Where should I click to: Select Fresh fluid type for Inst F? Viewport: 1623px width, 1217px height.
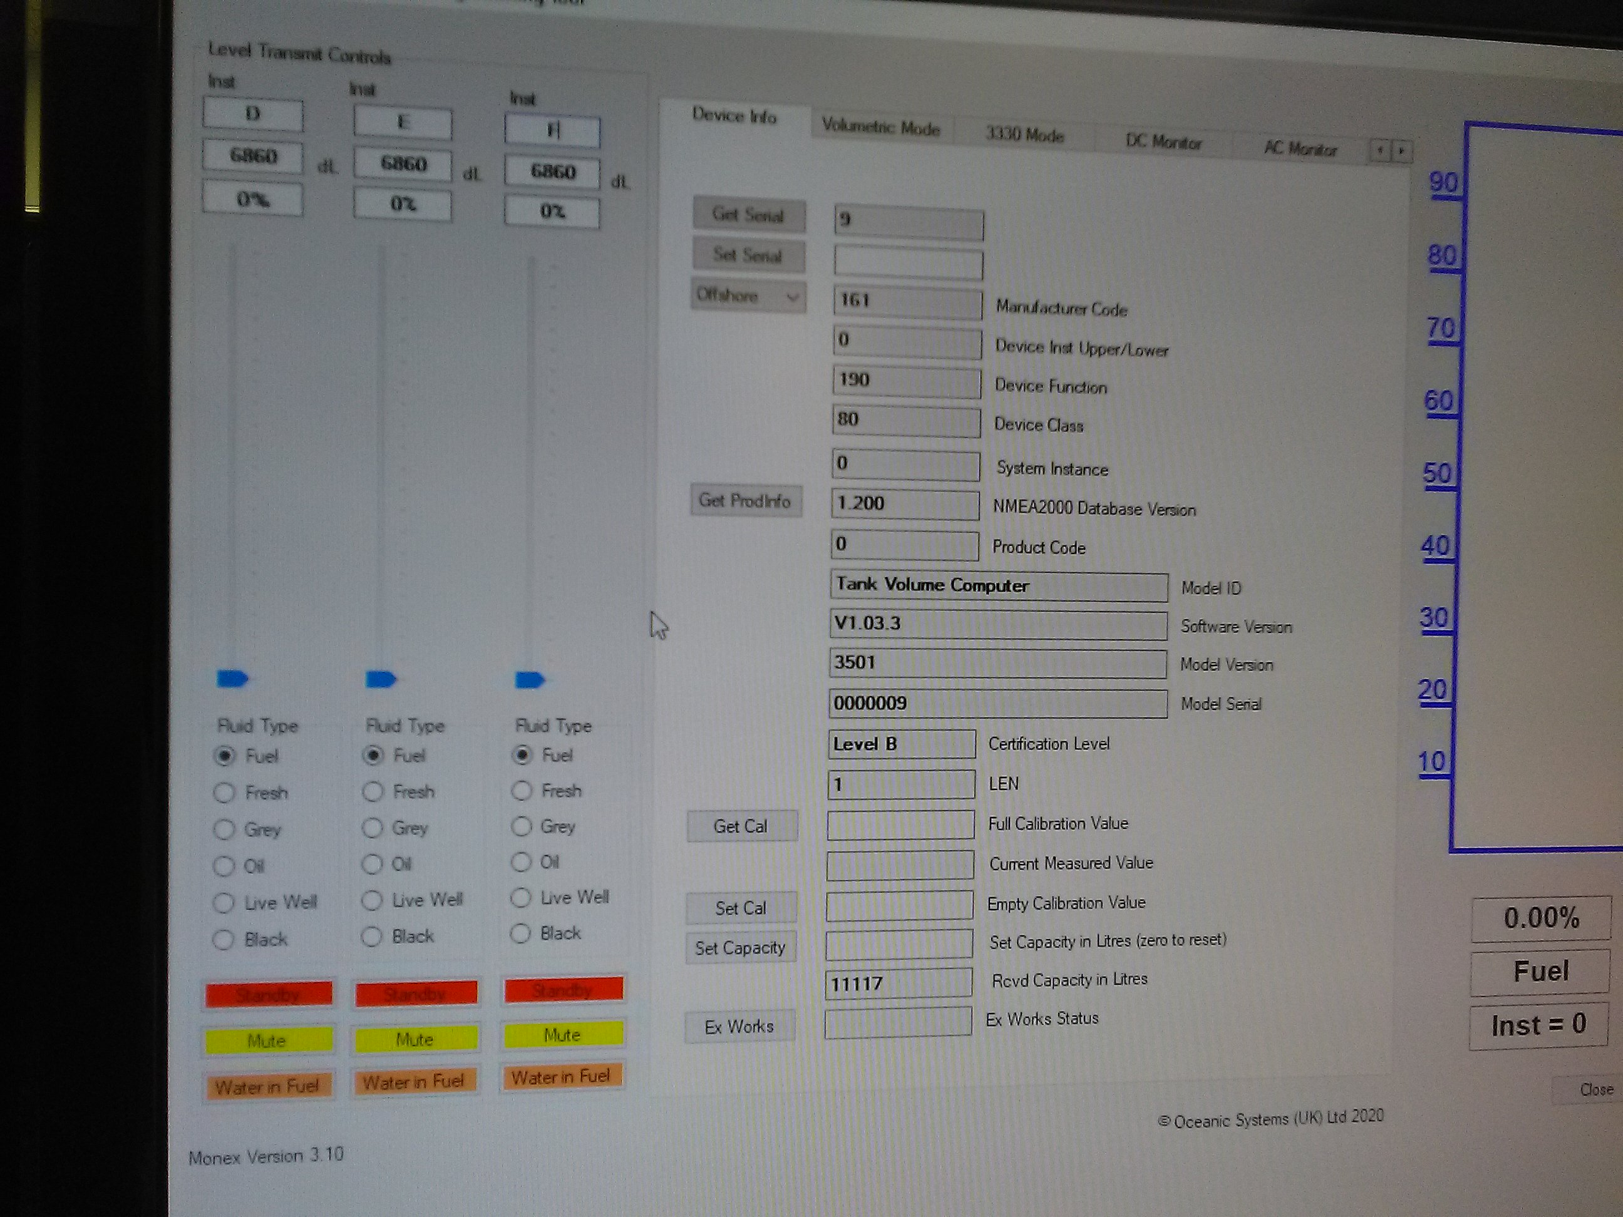(x=522, y=790)
